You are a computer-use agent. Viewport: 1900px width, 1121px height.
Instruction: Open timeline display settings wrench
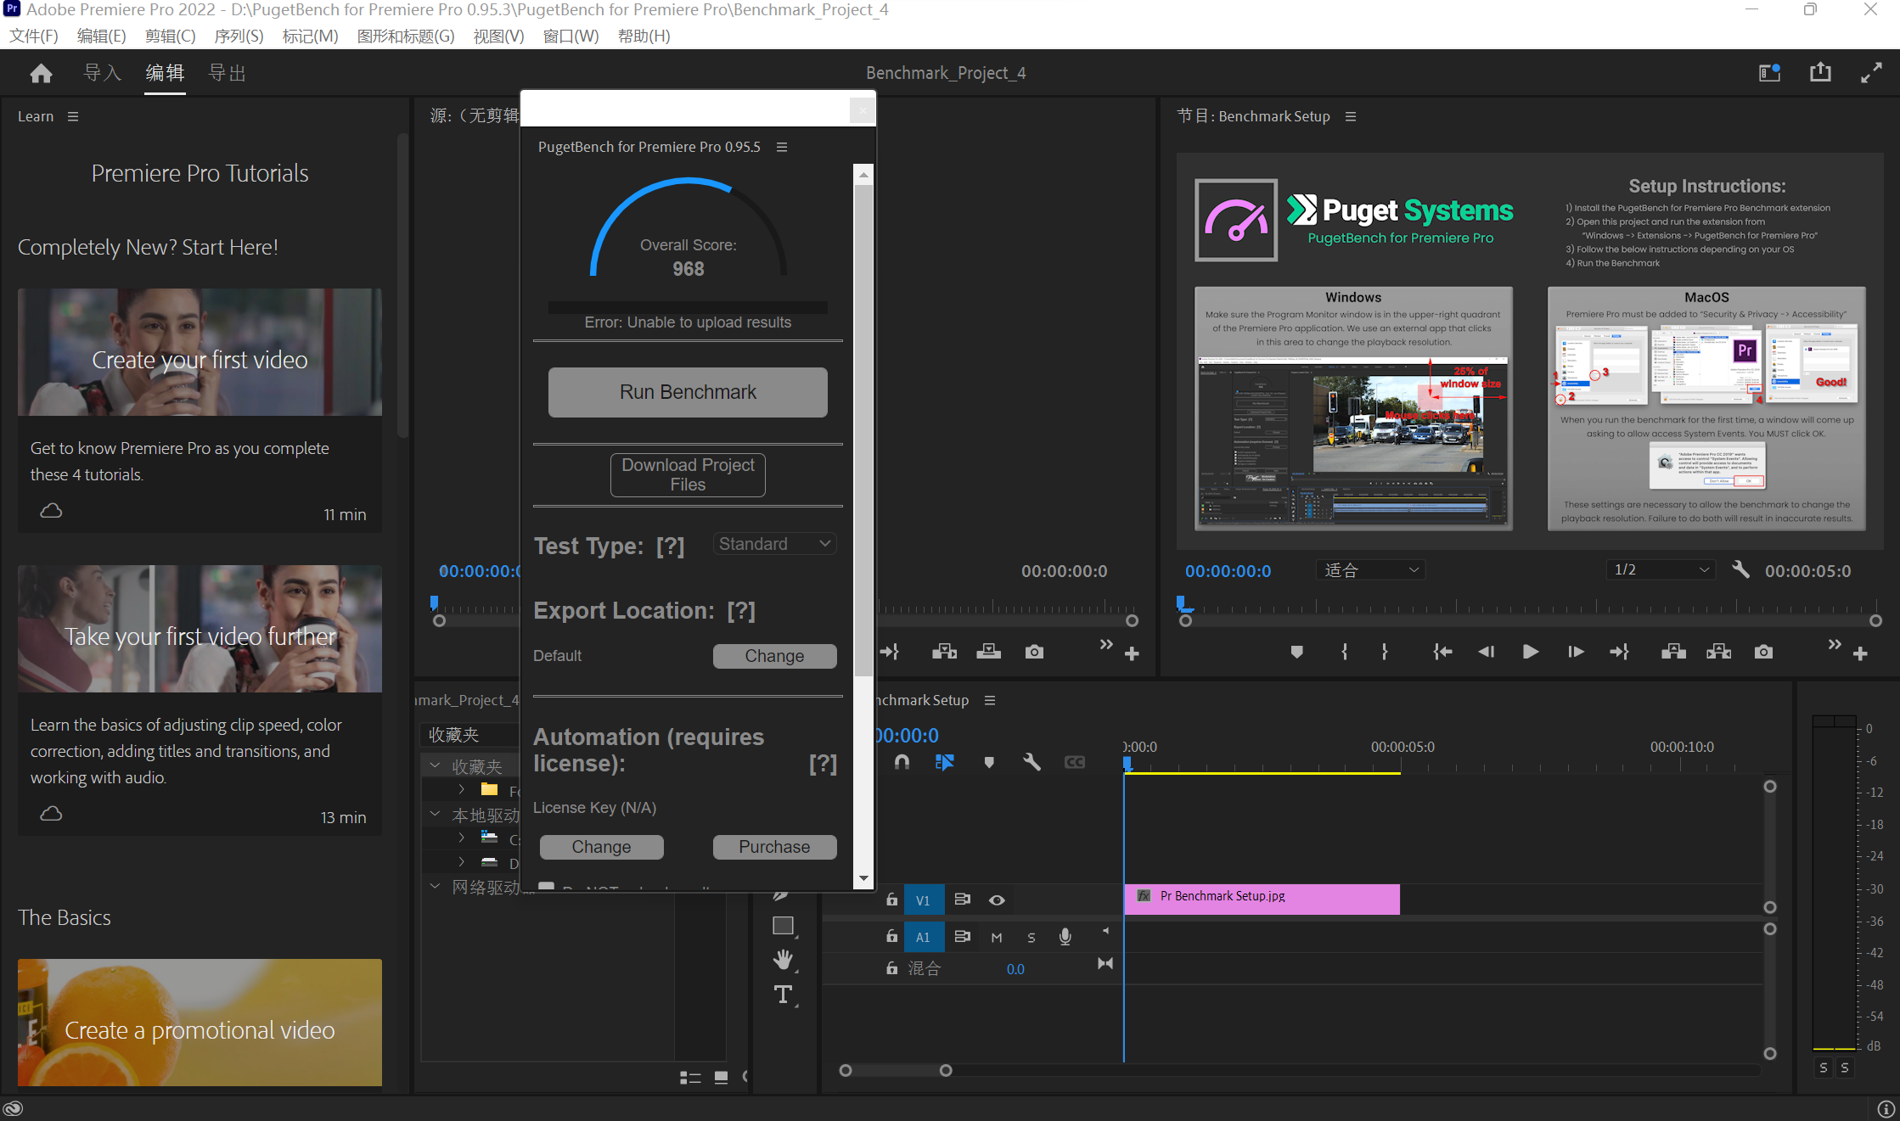click(1032, 762)
